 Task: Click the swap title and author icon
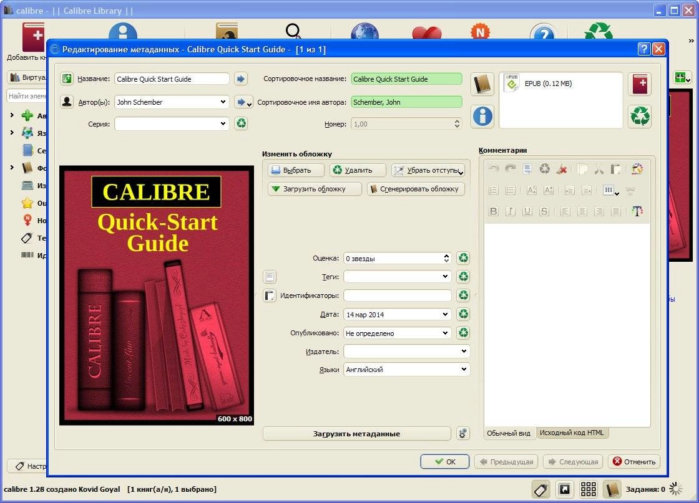pyautogui.click(x=67, y=79)
